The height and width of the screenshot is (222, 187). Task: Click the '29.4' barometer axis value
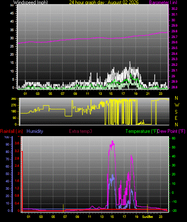174,54
